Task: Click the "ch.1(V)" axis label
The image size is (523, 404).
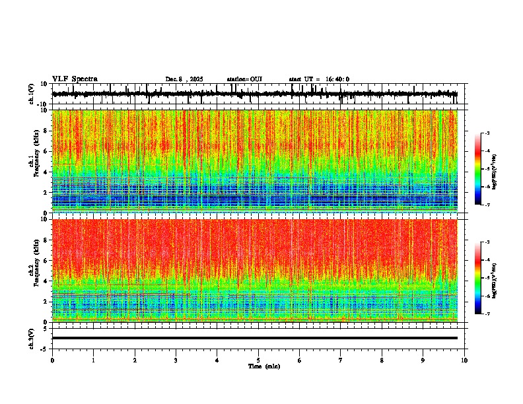Action: tap(32, 94)
